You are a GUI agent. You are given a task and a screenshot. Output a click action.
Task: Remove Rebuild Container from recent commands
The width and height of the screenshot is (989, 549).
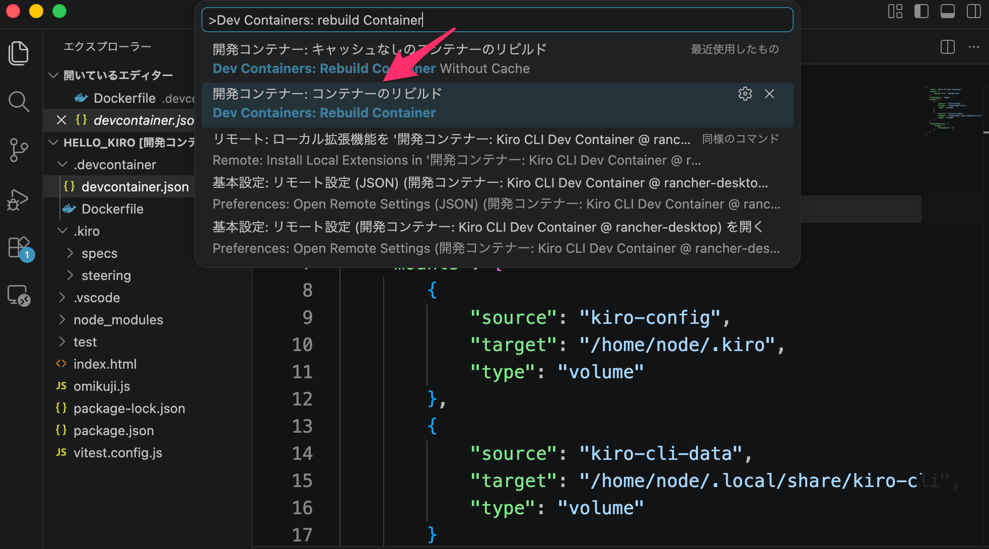(x=769, y=94)
